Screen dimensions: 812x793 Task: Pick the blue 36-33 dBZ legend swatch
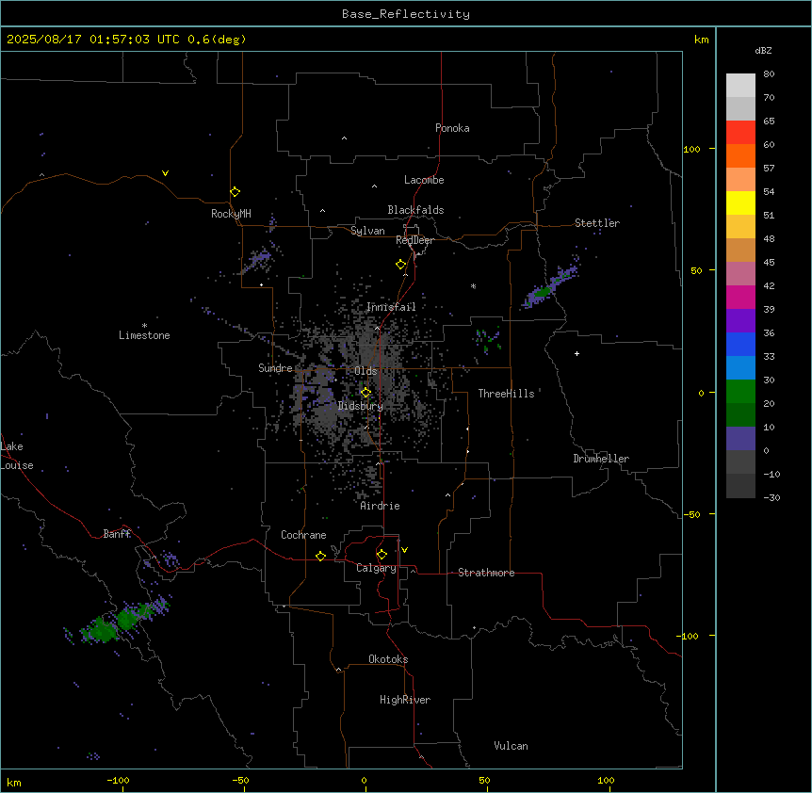(740, 344)
